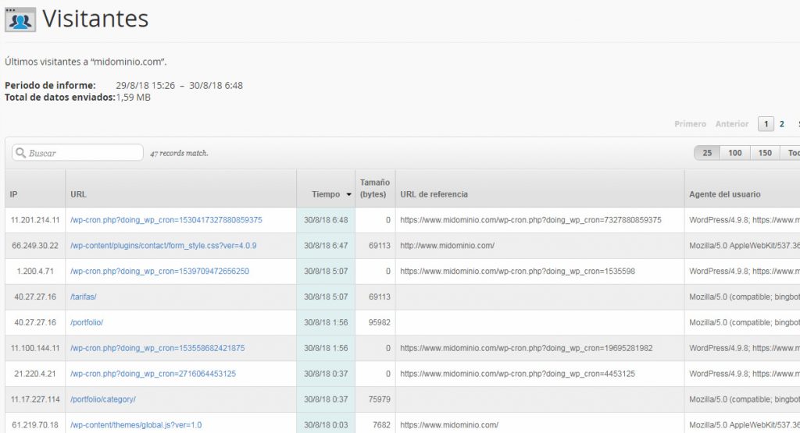
Task: Go to page 2 of results
Action: [781, 124]
